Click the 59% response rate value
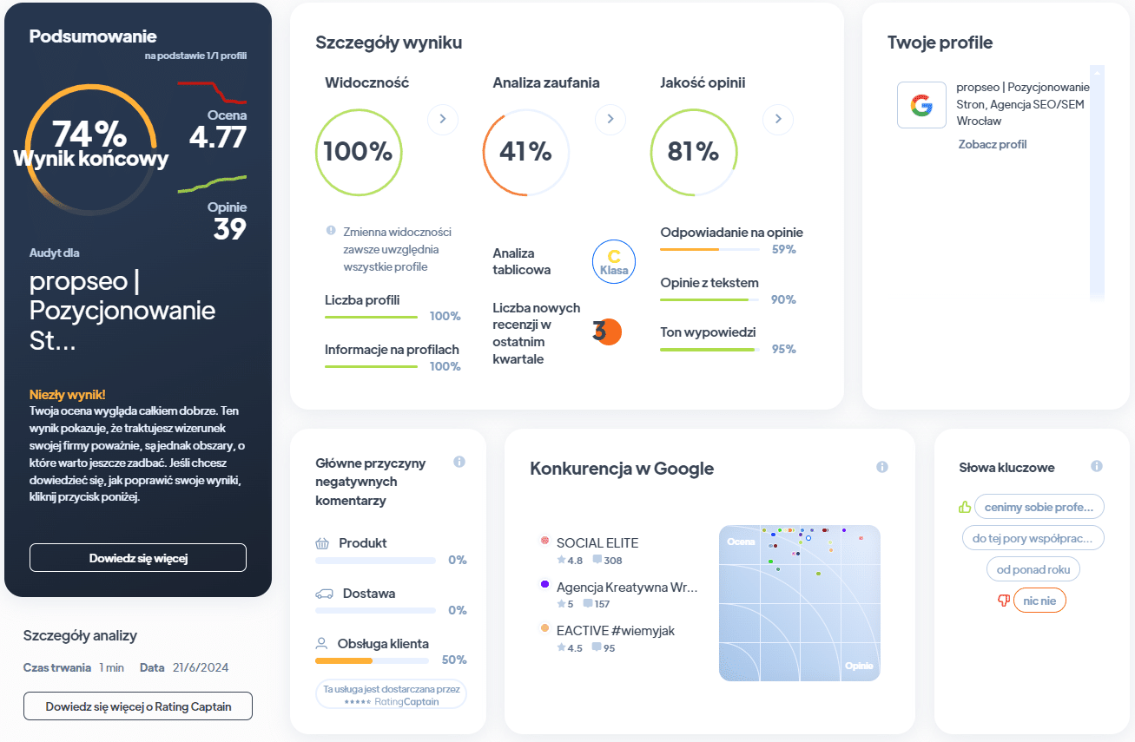This screenshot has width=1135, height=742. tap(784, 250)
